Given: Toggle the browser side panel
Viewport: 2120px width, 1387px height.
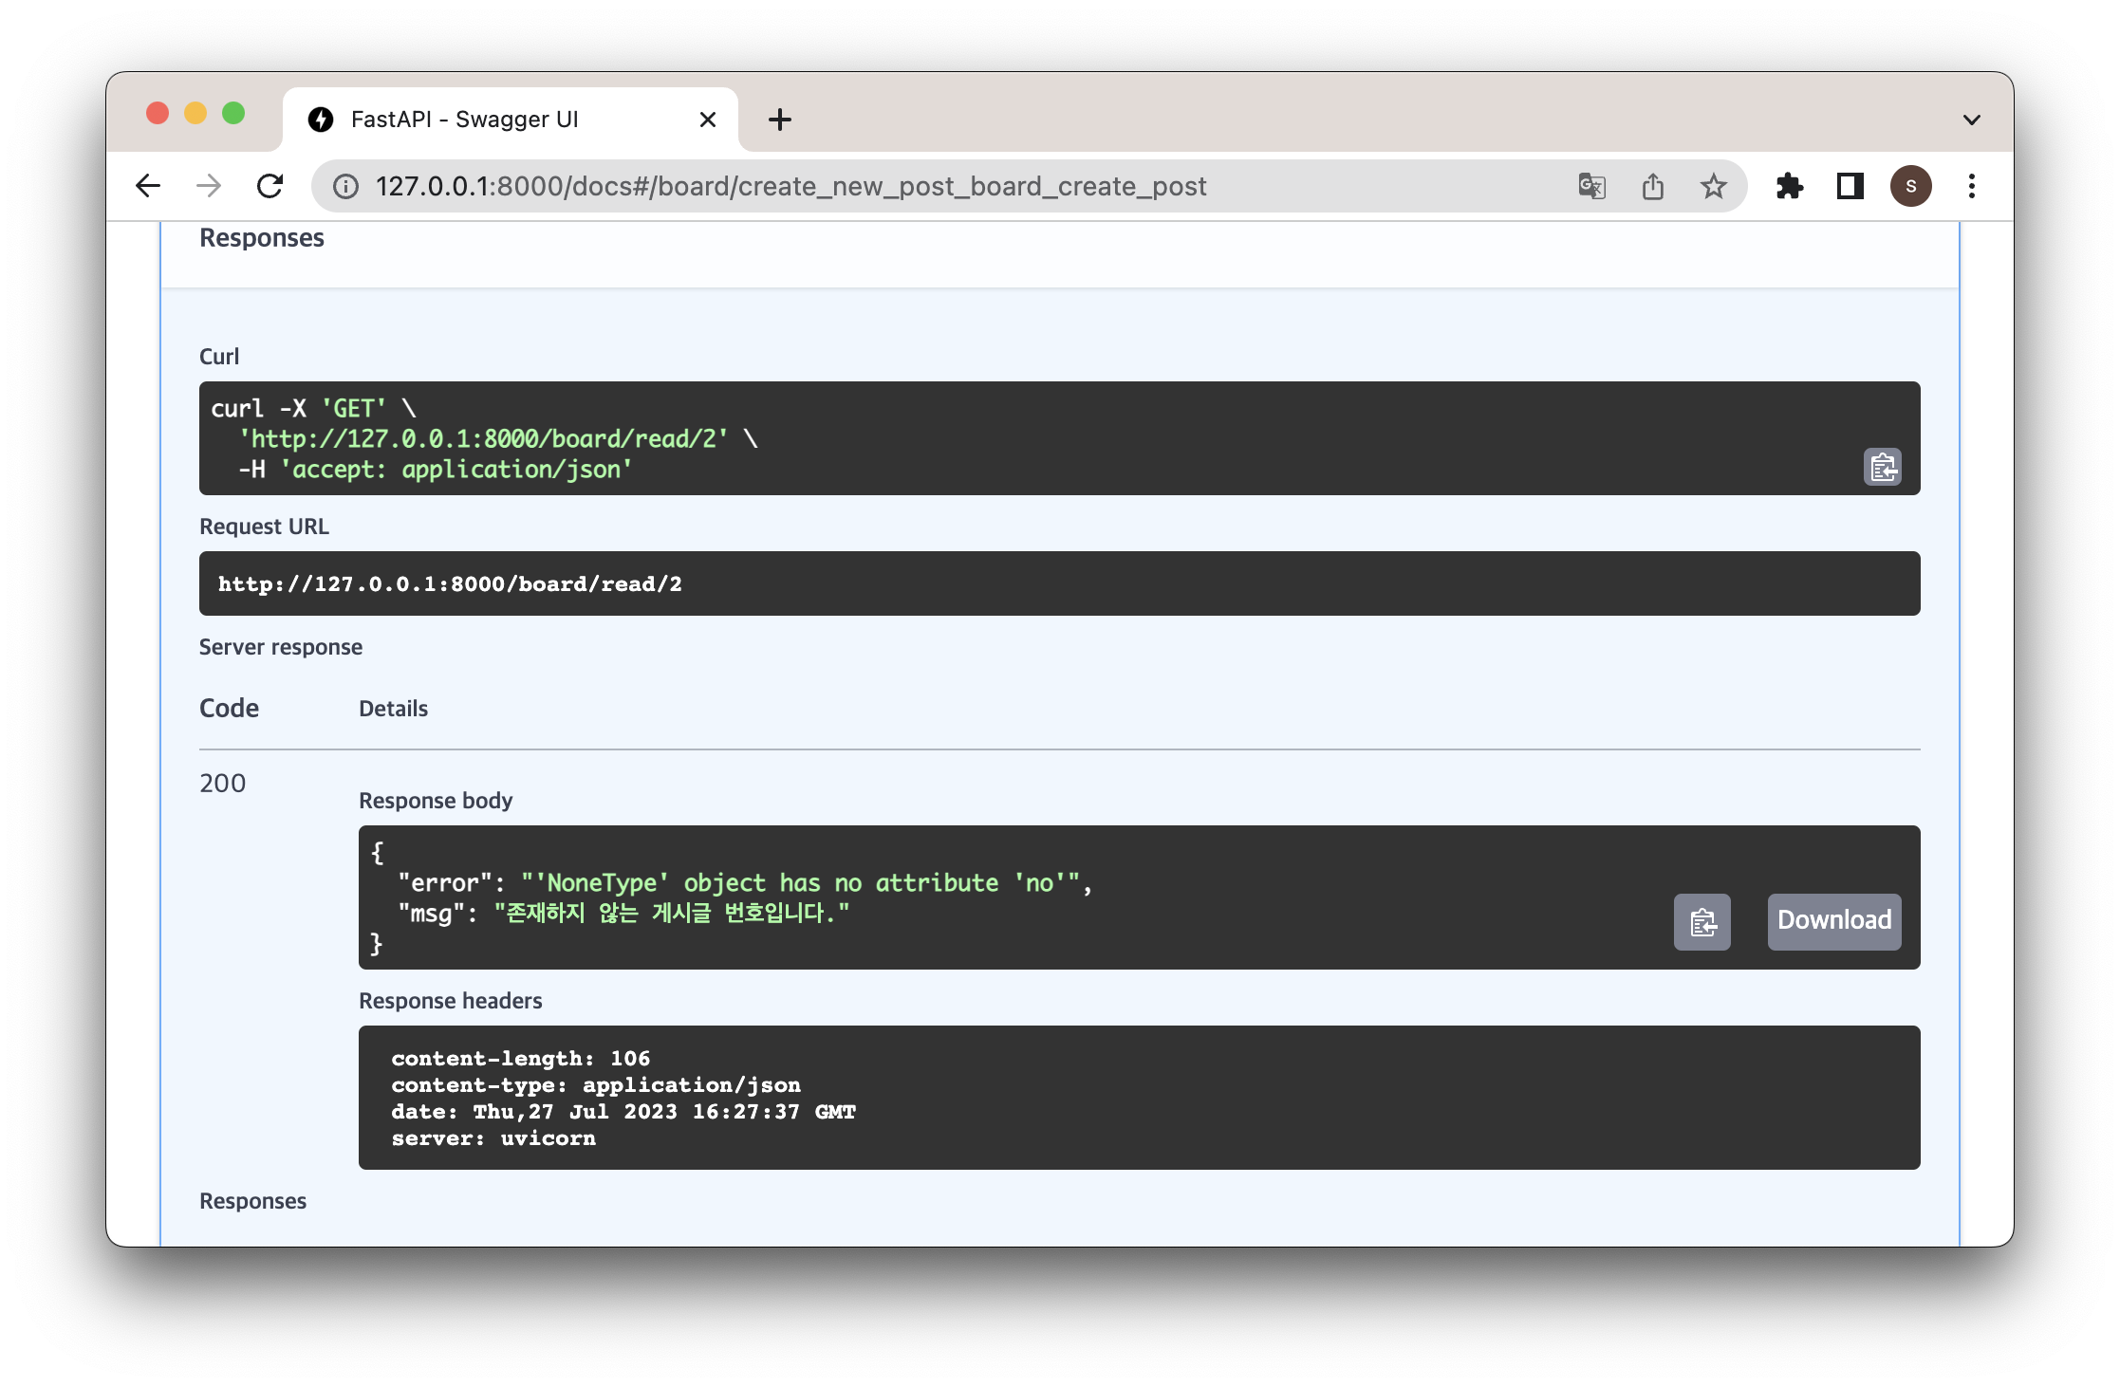Looking at the screenshot, I should [x=1850, y=186].
